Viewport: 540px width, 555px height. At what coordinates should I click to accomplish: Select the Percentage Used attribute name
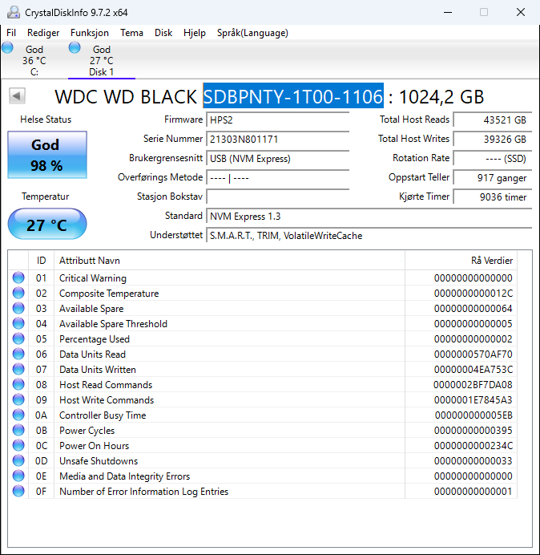coord(95,339)
